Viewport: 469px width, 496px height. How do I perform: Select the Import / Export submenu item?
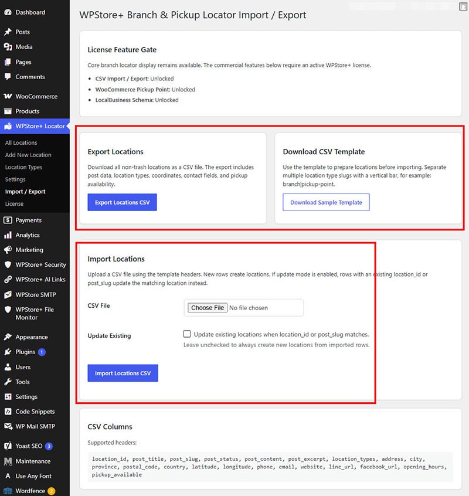pos(25,192)
